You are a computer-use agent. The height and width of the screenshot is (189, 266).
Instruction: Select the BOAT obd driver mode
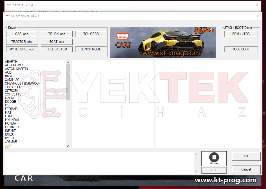coord(57,41)
